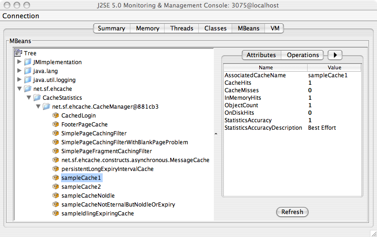
Task: Click the persistentLongExpiryIntervalCache MBean icon
Action: tap(55, 169)
